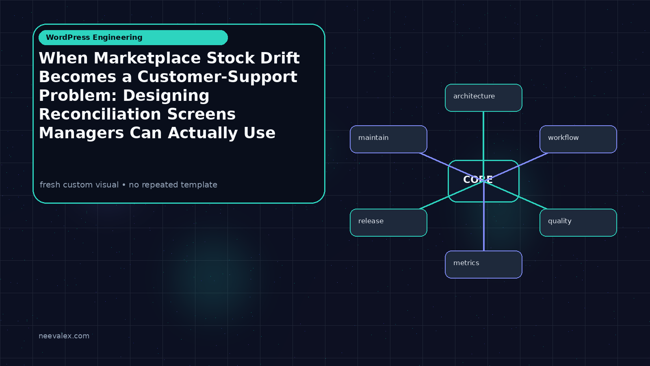Select the maintain node box
This screenshot has height=366, width=650.
click(388, 139)
